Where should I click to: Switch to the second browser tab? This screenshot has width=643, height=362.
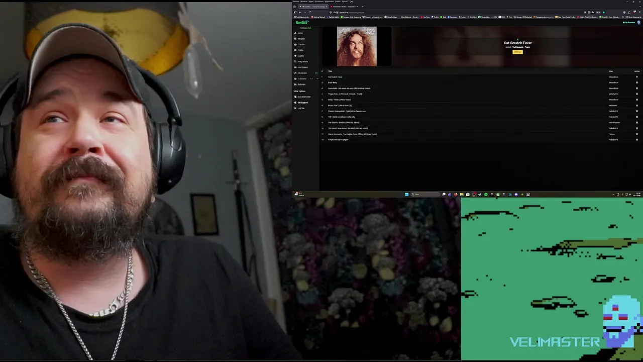coord(344,7)
